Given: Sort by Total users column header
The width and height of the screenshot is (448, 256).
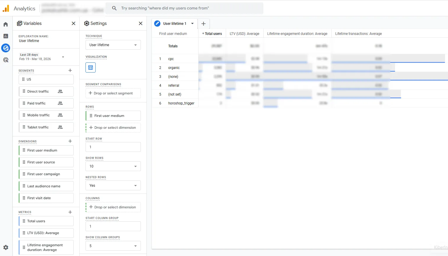Looking at the screenshot, I should (213, 34).
